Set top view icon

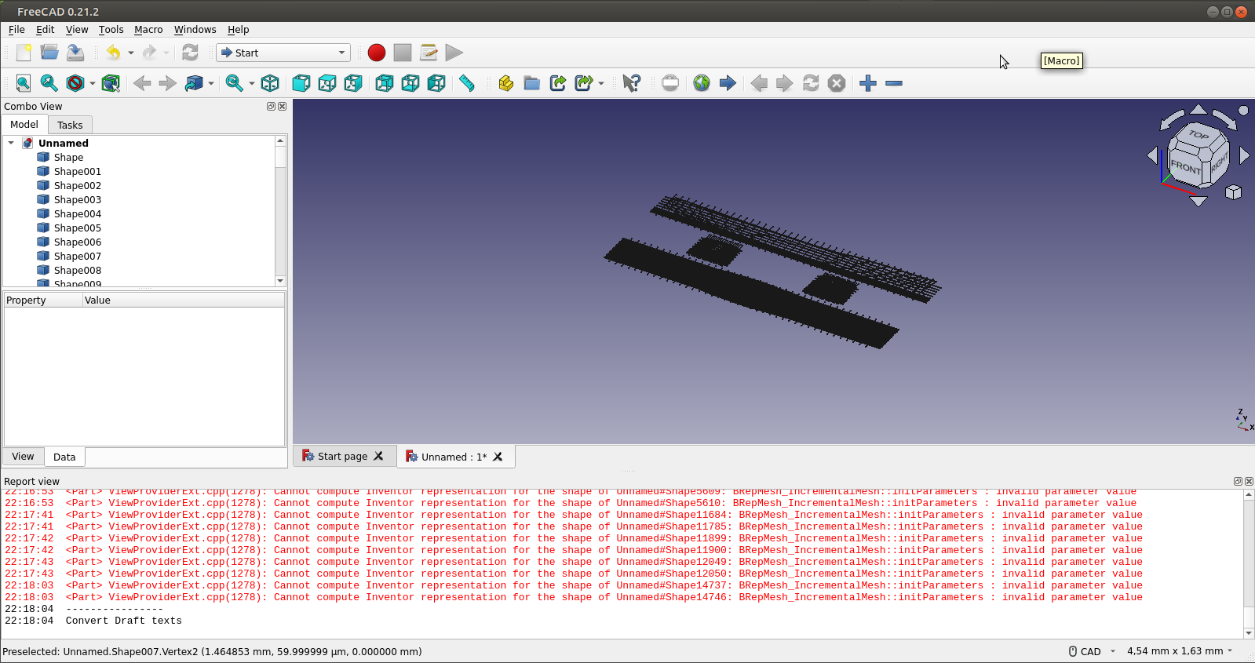click(x=327, y=83)
